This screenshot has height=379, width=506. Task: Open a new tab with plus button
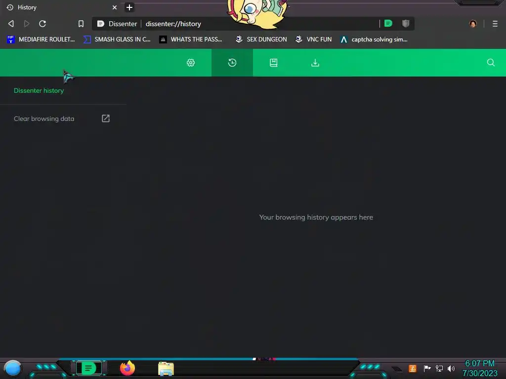coord(129,7)
